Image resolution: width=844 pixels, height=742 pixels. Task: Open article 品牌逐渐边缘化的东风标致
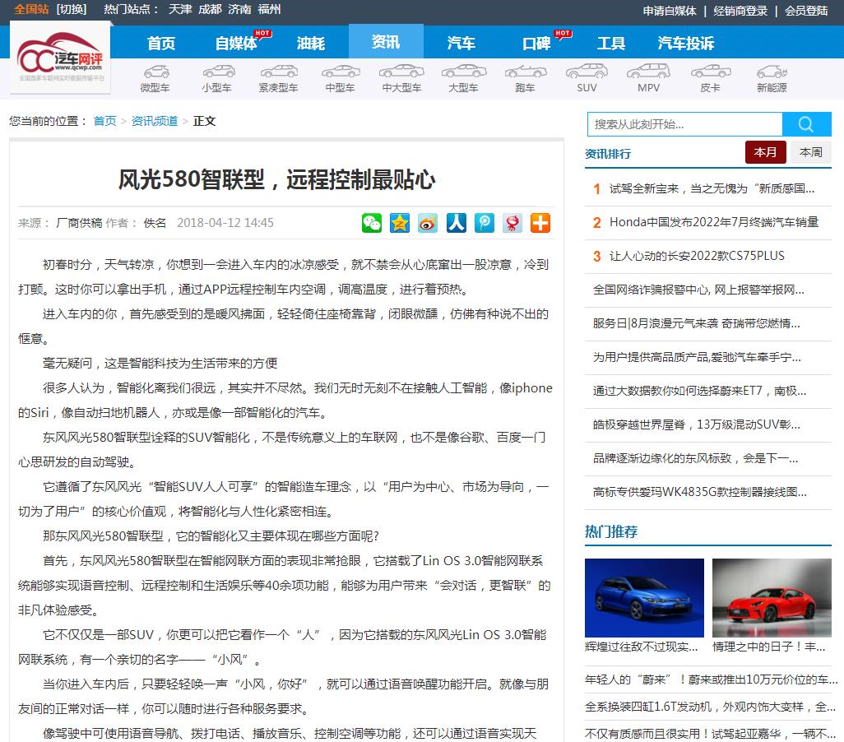click(x=695, y=458)
